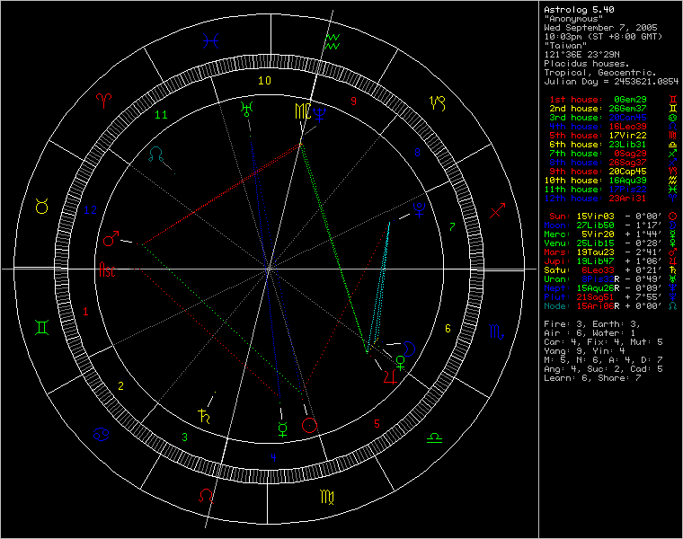Viewport: 683px width, 539px height.
Task: Click the Sun glyph in the chart wheel
Action: 310,425
